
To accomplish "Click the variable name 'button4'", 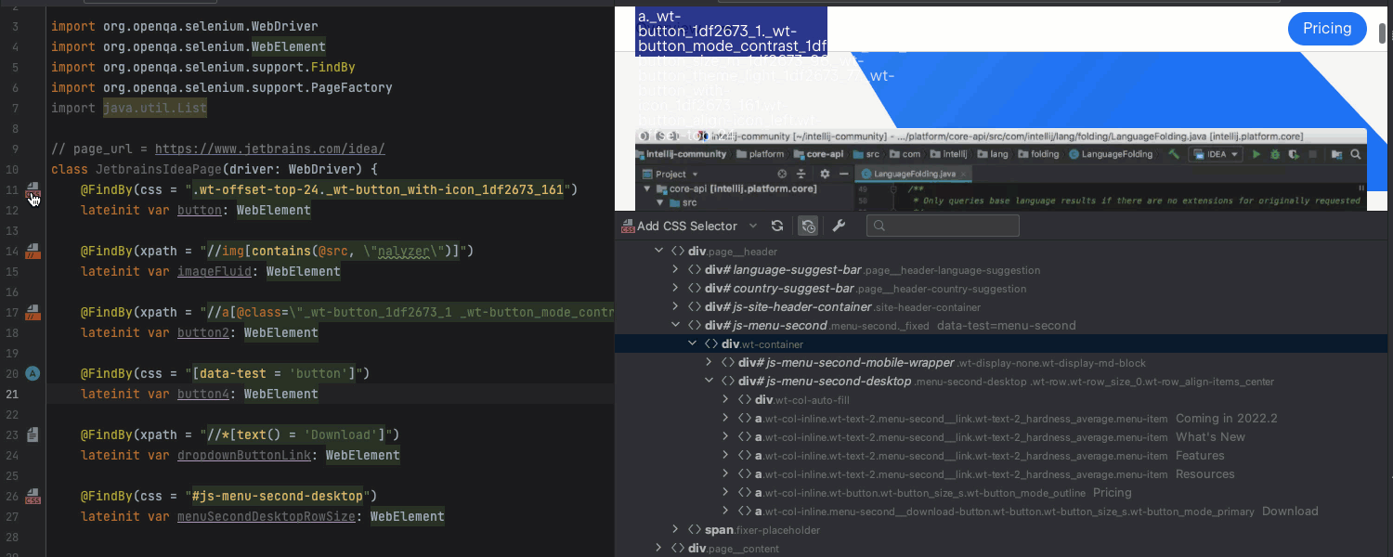I will click(203, 395).
